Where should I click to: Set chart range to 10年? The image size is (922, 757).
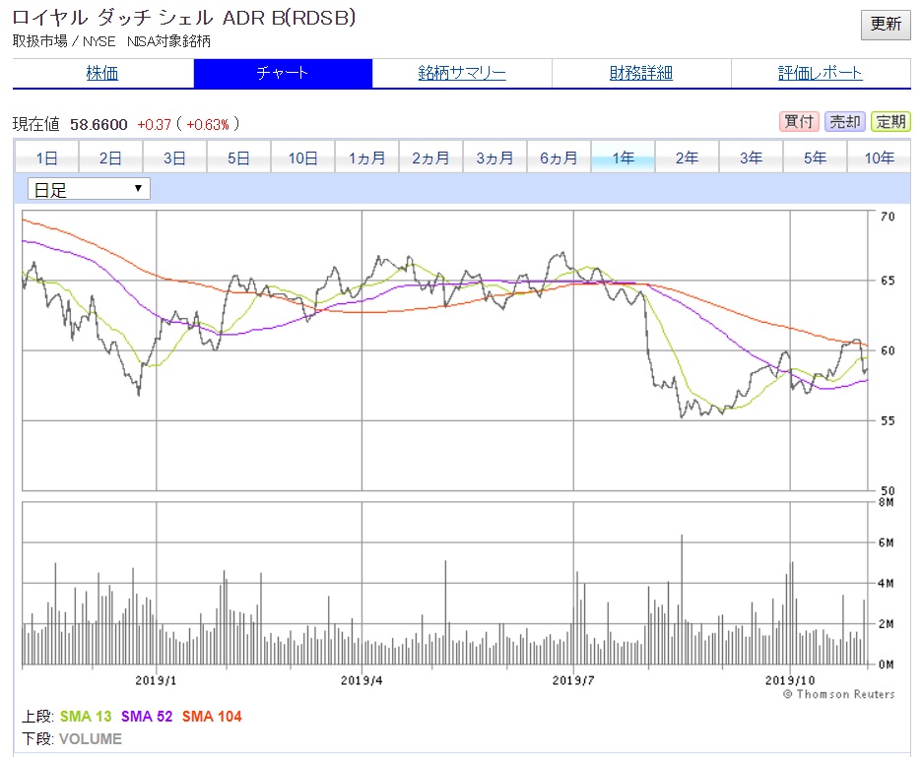point(879,158)
